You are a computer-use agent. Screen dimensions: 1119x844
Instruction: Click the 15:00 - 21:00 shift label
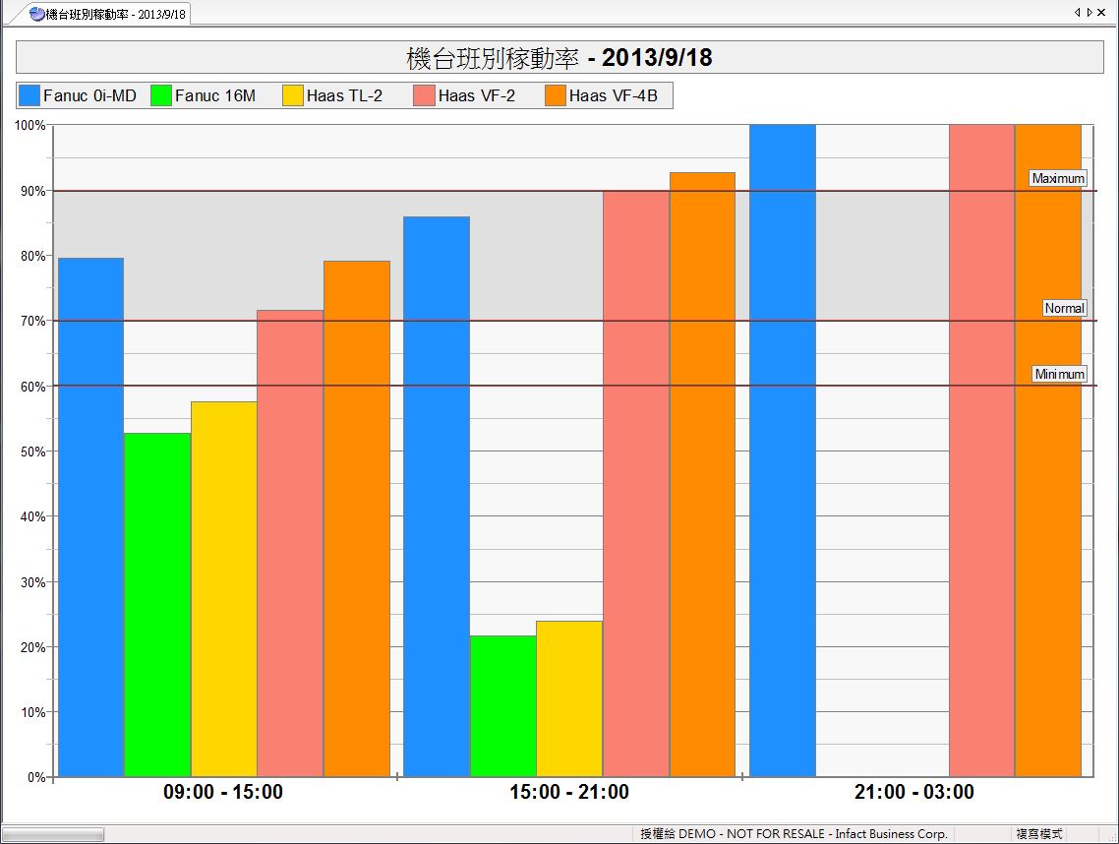[568, 792]
